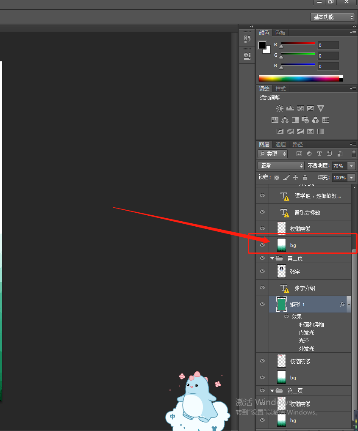Image resolution: width=358 pixels, height=431 pixels.
Task: Lock layer position
Action: (x=295, y=177)
